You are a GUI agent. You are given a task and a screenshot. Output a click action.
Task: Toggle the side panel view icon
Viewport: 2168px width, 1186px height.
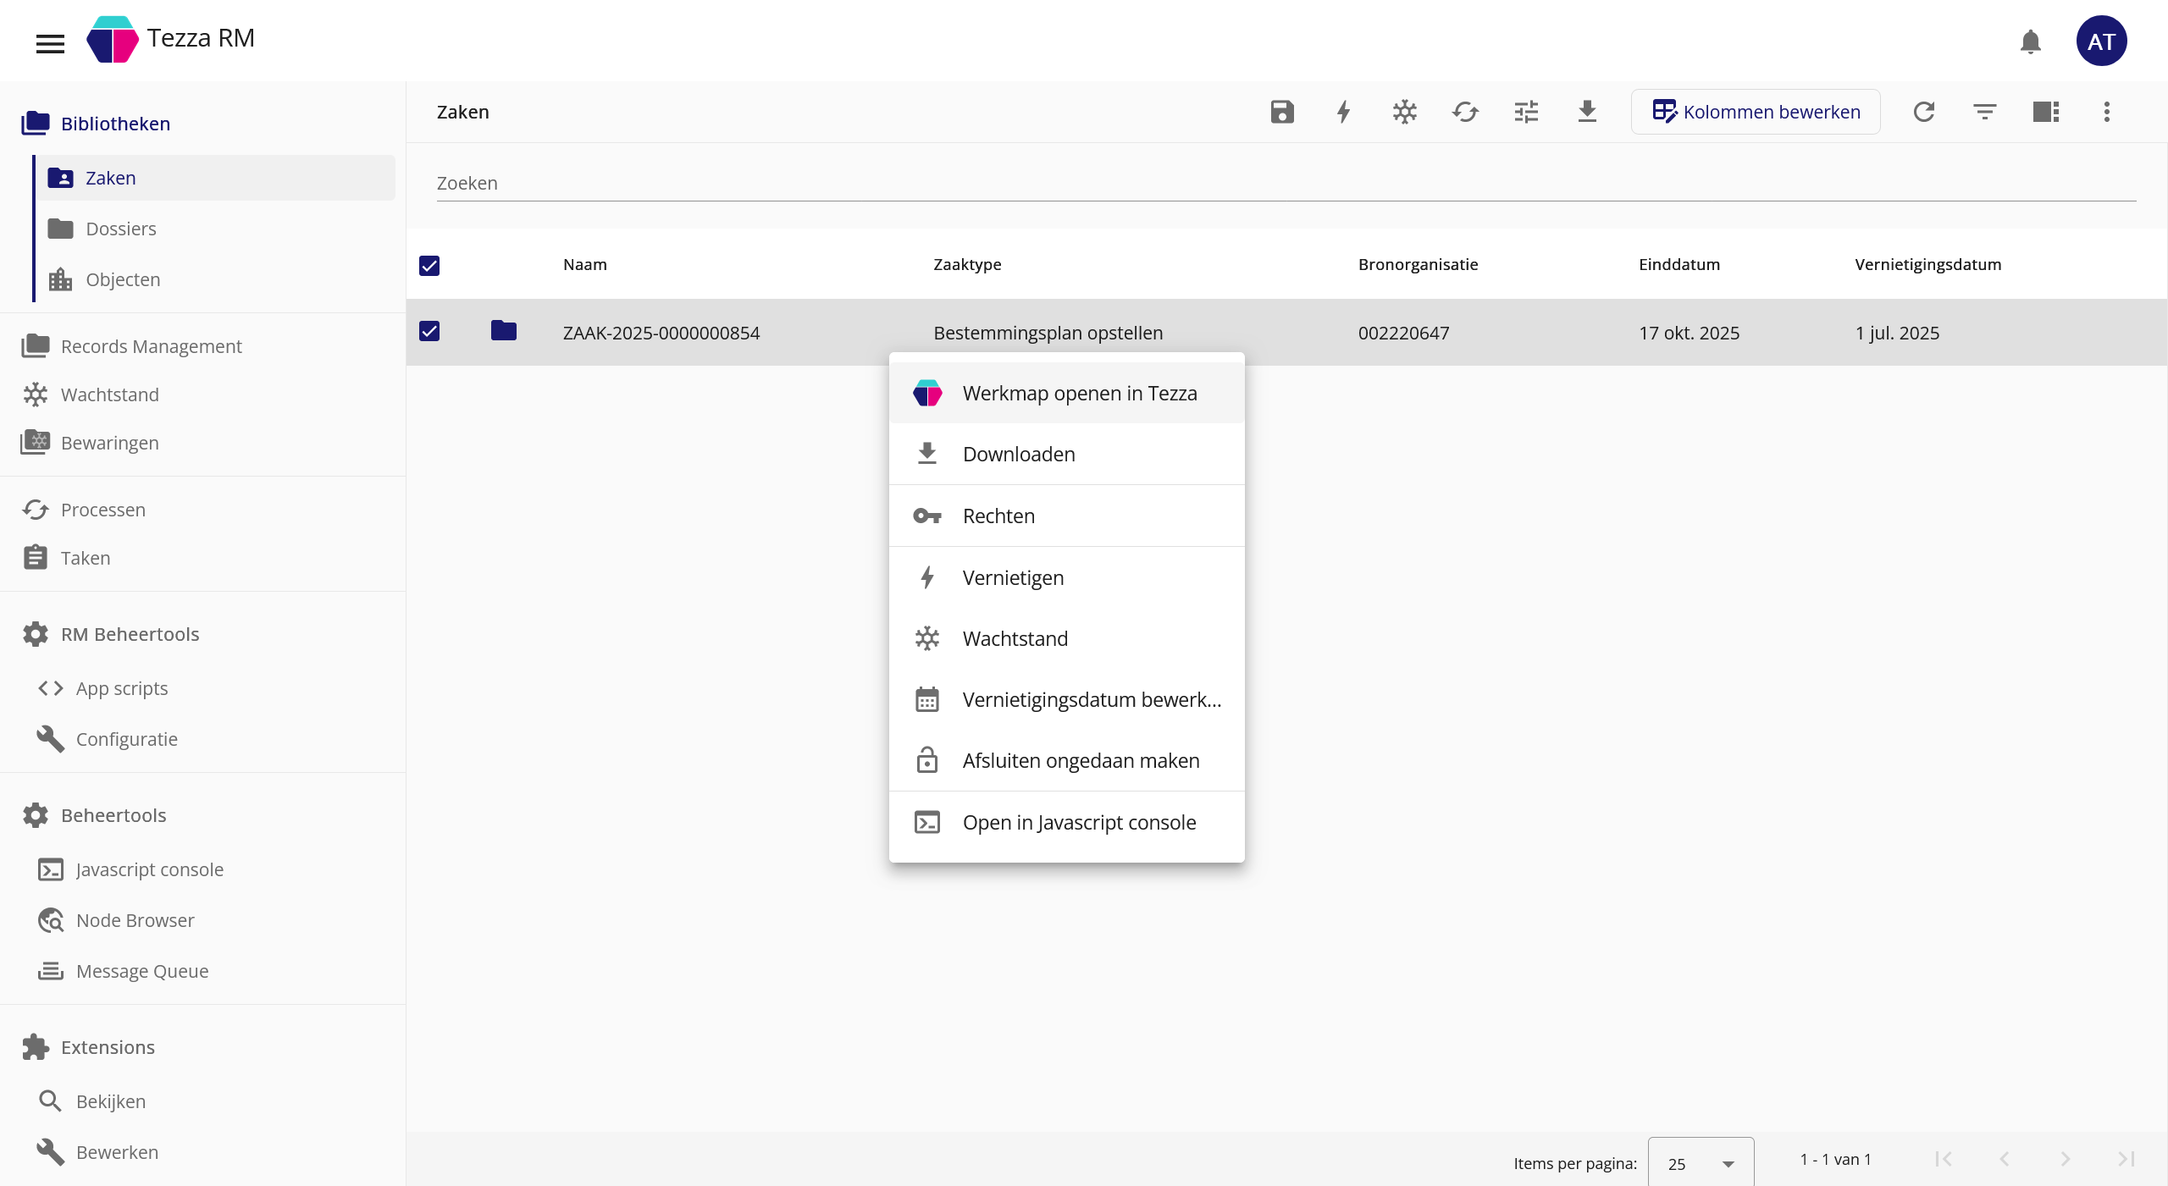[2046, 112]
